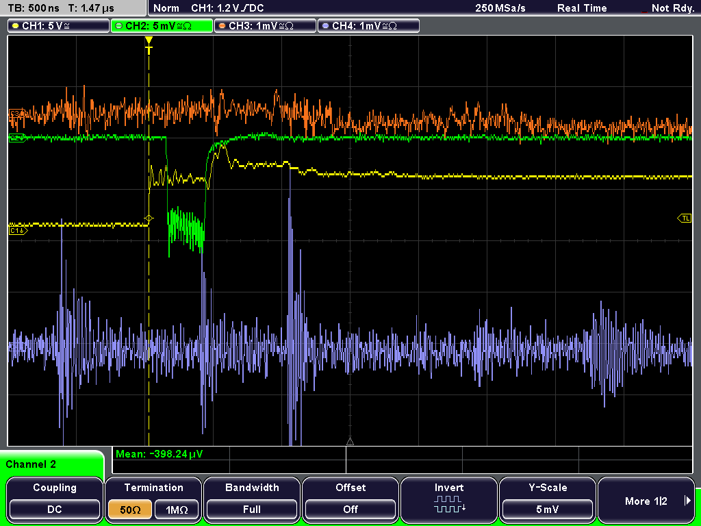This screenshot has width=701, height=526.
Task: Click the Not Rdy. status indicator
Action: 672,8
